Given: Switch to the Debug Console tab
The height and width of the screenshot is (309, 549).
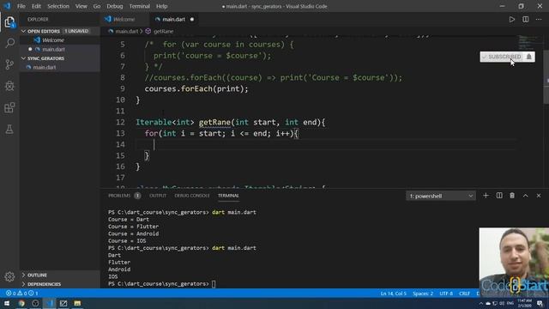Looking at the screenshot, I should (x=192, y=196).
